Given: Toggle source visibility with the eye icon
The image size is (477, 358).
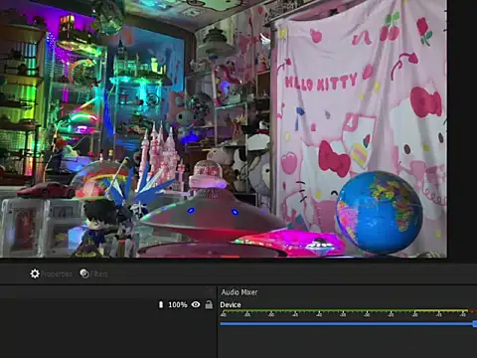Looking at the screenshot, I should [x=196, y=304].
